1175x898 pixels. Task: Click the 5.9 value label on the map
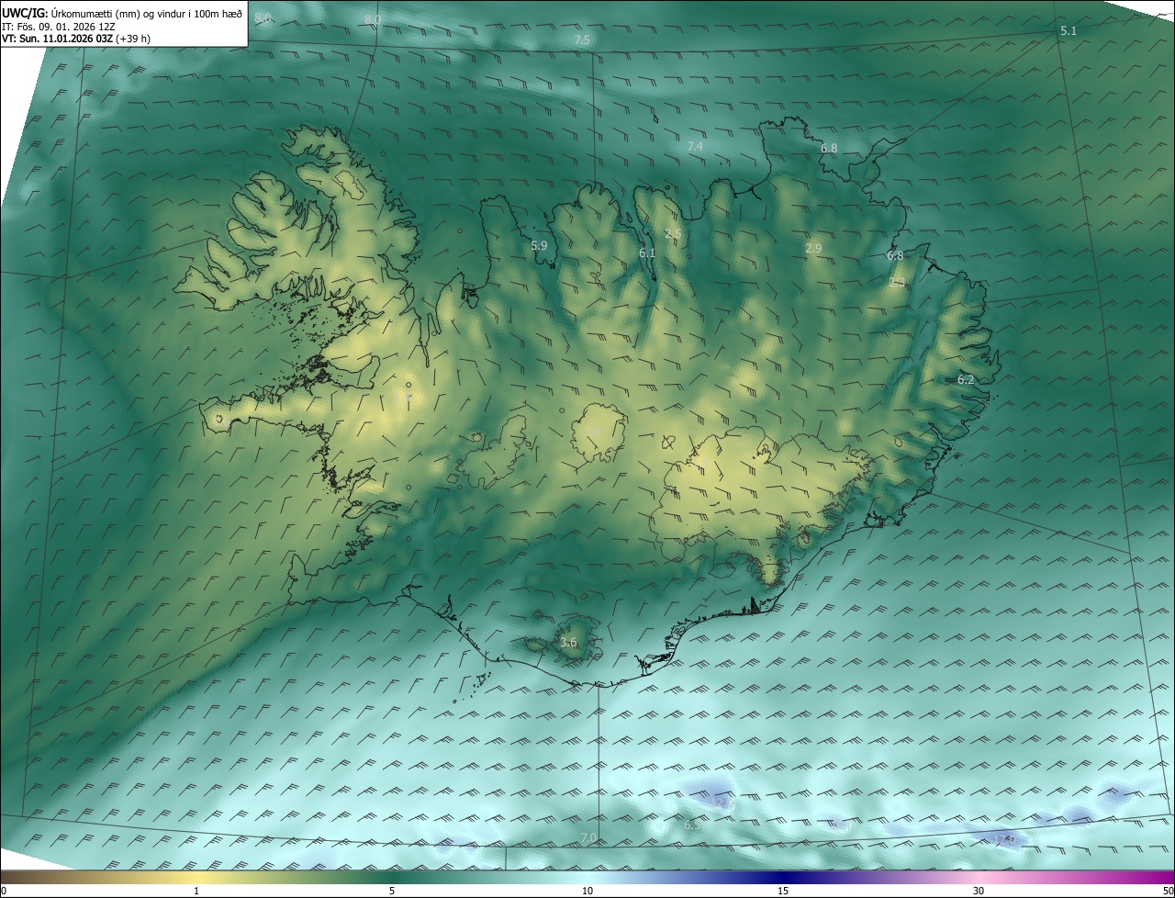coord(539,246)
